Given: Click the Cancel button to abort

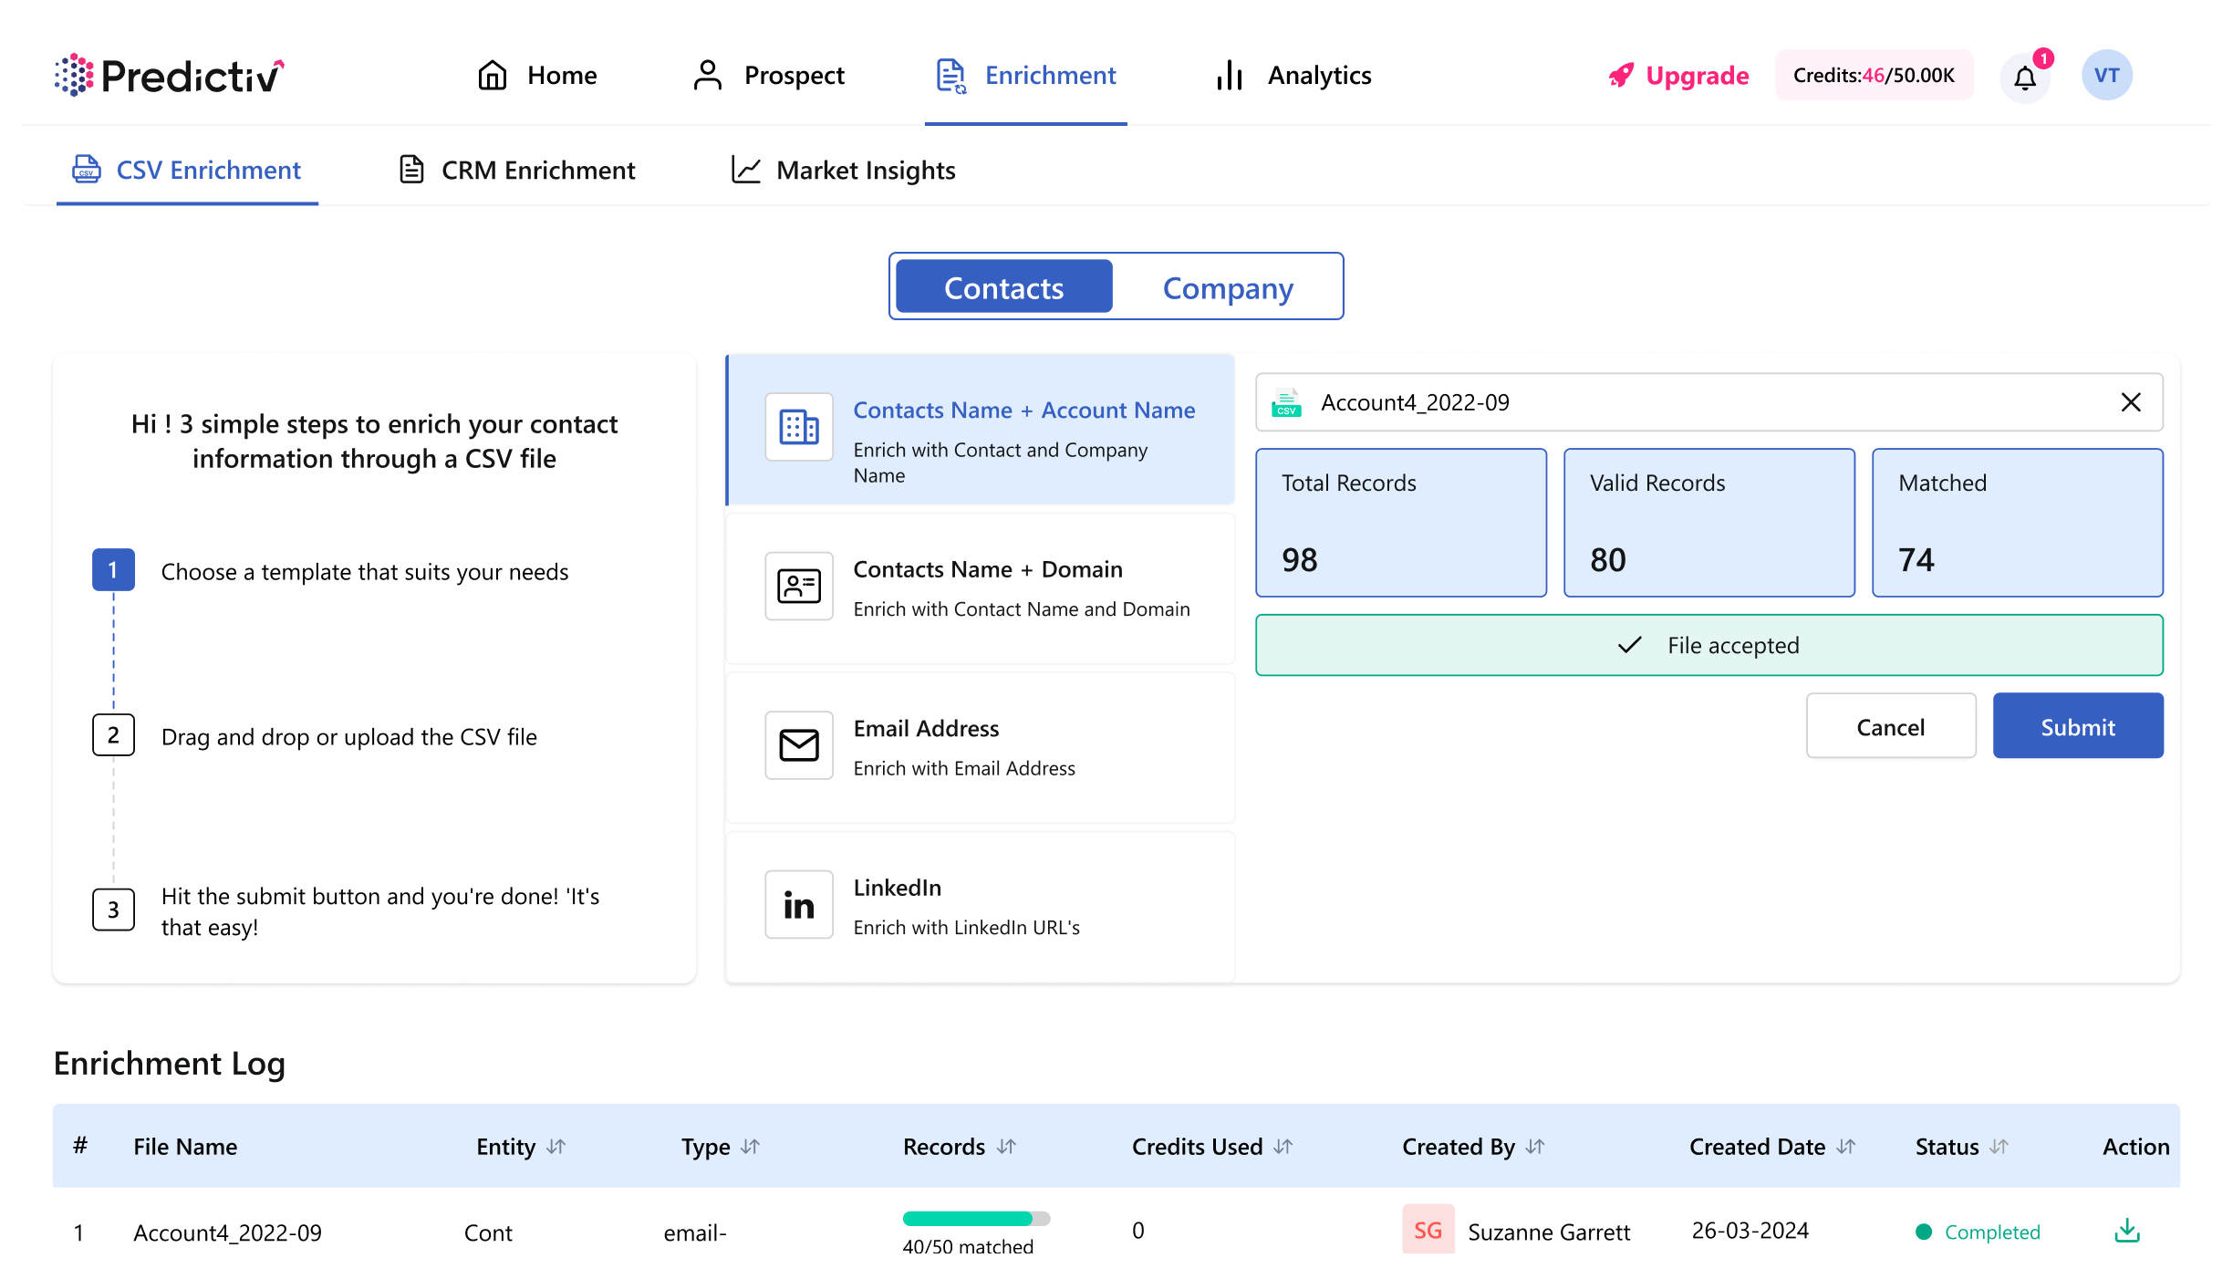Looking at the screenshot, I should coord(1889,725).
